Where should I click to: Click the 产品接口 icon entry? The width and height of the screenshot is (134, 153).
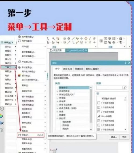(20, 62)
